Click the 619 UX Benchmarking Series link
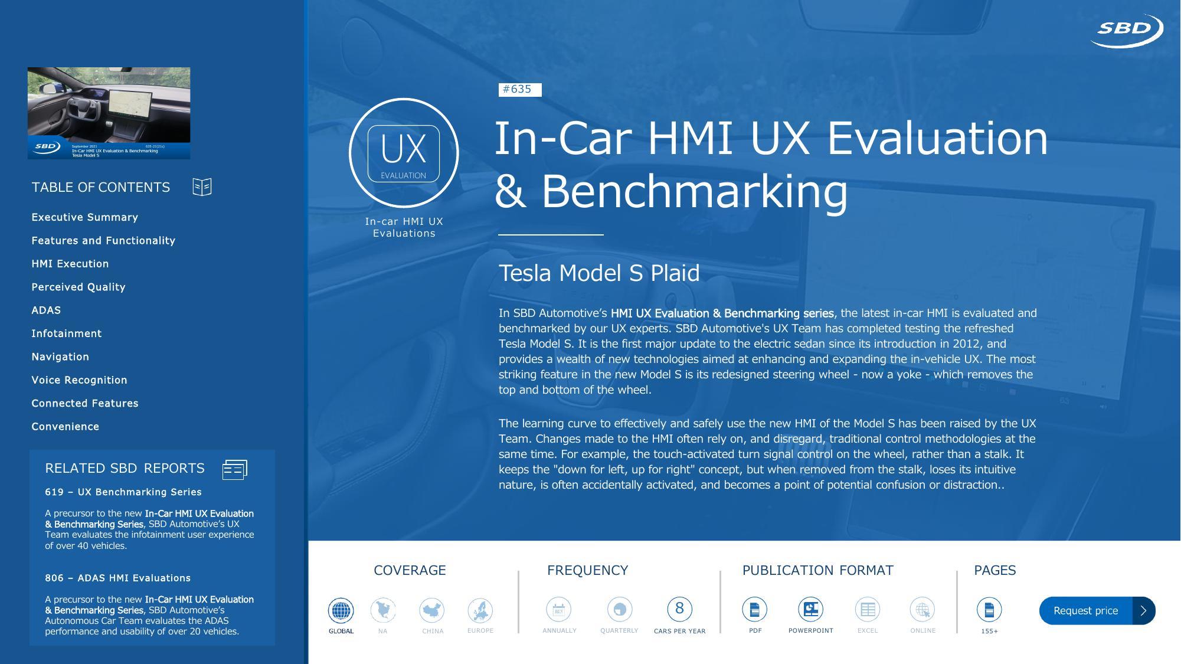The height and width of the screenshot is (664, 1181). coord(123,492)
